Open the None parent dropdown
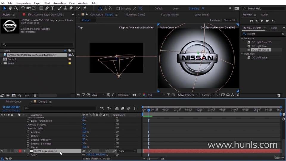Screen dimensions: 286x161 [x=127, y=151]
